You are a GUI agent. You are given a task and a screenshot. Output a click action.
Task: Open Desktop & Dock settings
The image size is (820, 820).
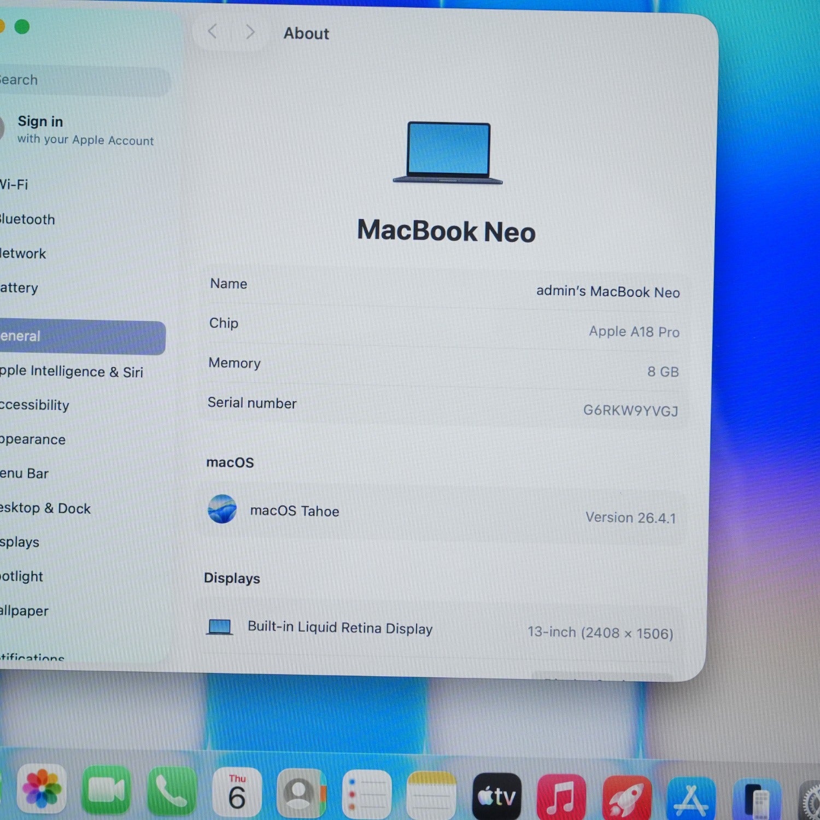[x=45, y=508]
